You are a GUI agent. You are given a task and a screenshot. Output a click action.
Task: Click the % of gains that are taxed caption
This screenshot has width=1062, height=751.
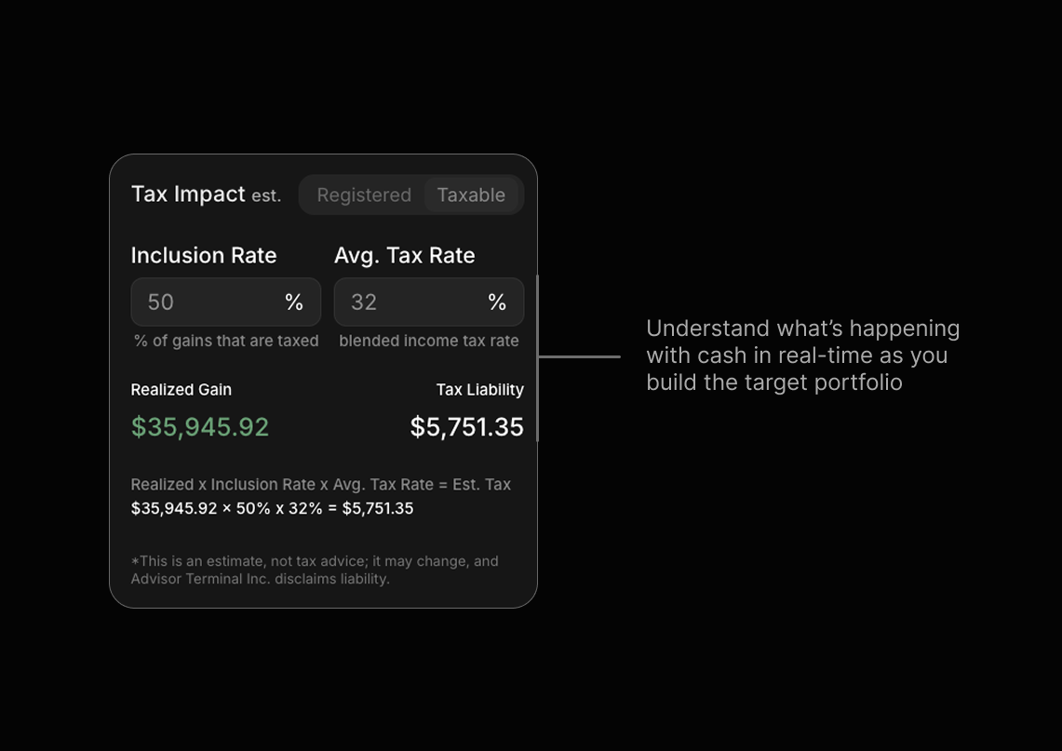[225, 341]
